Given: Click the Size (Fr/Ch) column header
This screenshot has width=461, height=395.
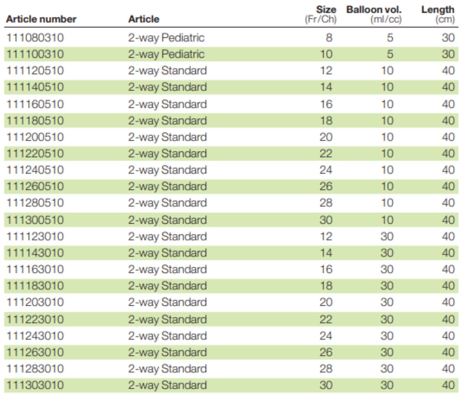Looking at the screenshot, I should pos(321,15).
